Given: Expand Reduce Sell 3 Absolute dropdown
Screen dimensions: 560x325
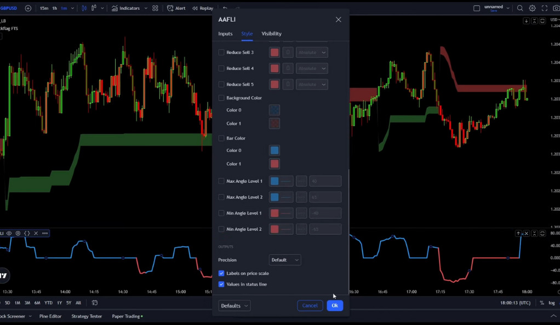Looking at the screenshot, I should (x=312, y=53).
